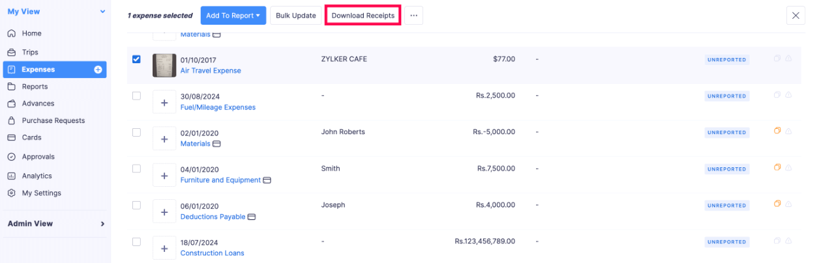819x263 pixels.
Task: Open the Air Travel Expense link
Action: point(211,71)
